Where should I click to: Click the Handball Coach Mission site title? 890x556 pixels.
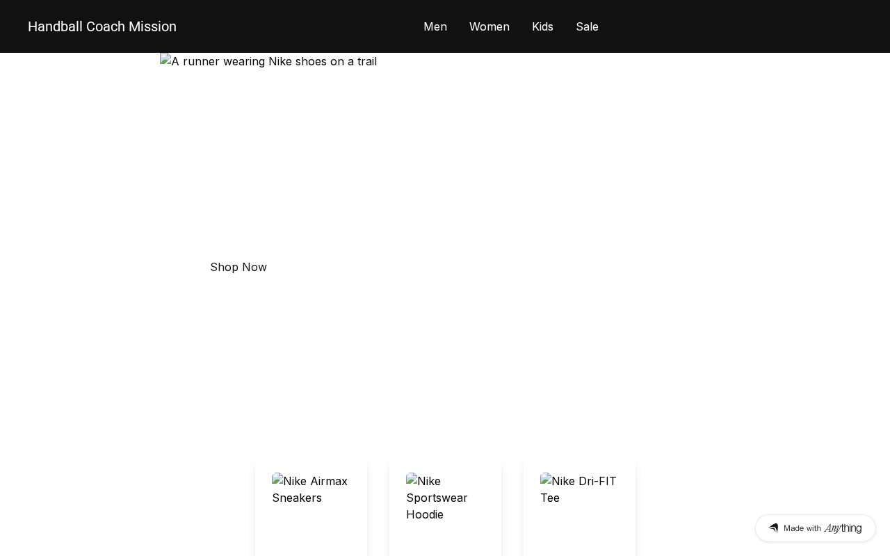(x=102, y=26)
